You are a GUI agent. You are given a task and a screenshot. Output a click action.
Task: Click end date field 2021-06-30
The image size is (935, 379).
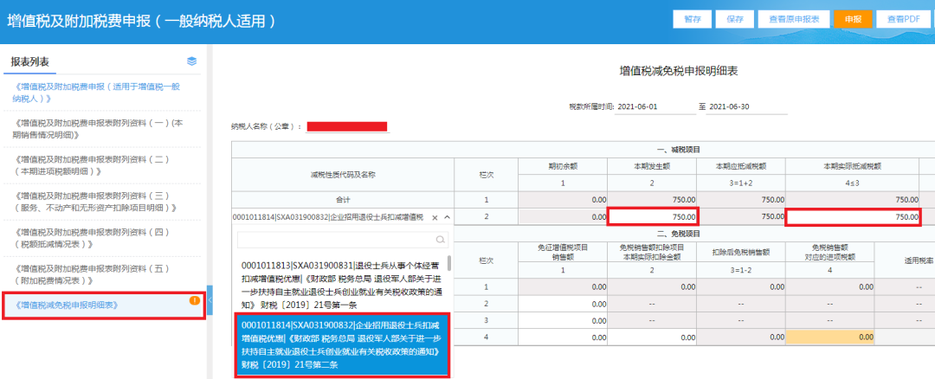point(747,107)
